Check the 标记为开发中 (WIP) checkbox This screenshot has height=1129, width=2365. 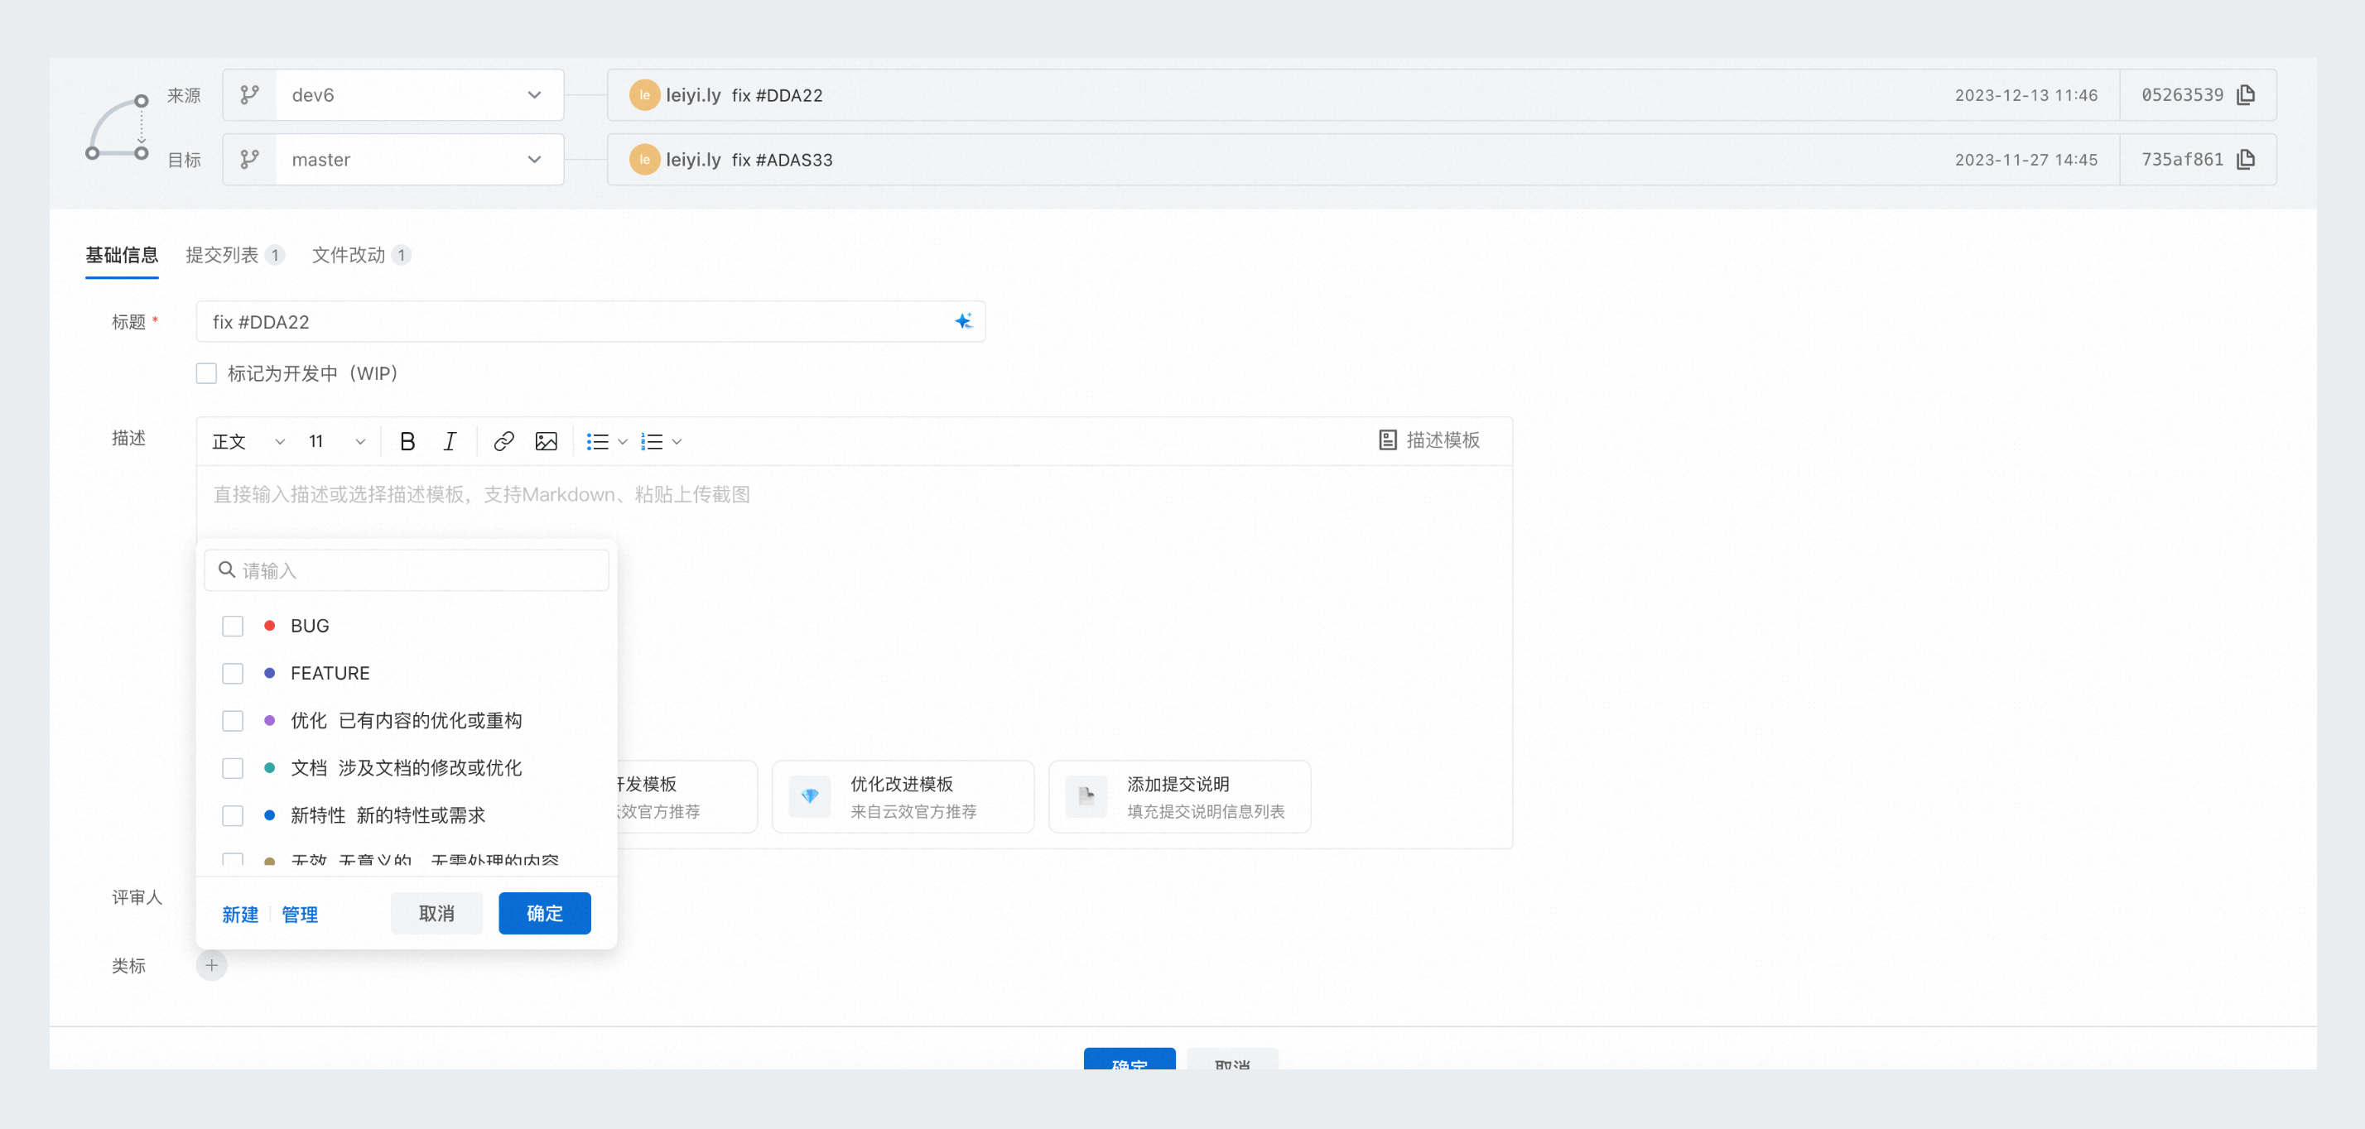tap(206, 372)
